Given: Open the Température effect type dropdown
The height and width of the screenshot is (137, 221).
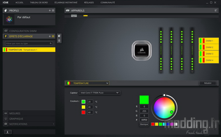Looking at the screenshot, I should tap(88, 83).
